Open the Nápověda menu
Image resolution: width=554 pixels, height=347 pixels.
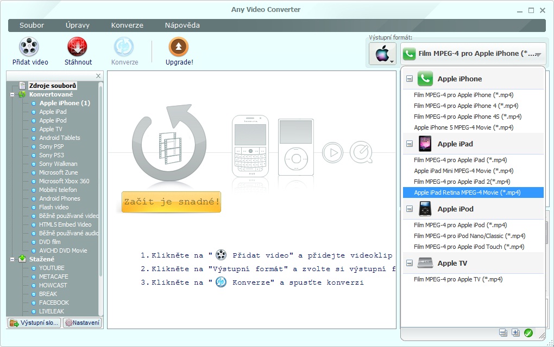[182, 25]
